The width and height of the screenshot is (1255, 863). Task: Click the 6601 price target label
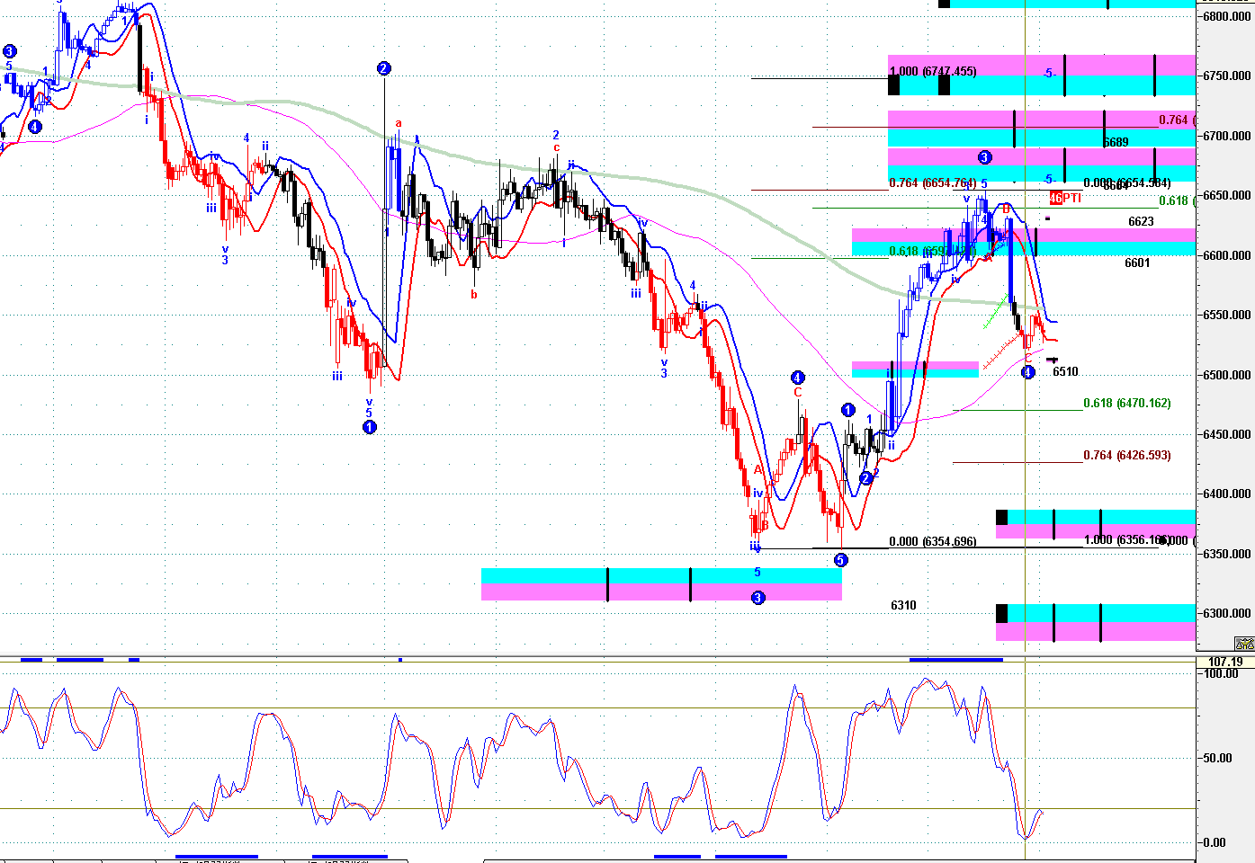[x=1137, y=263]
